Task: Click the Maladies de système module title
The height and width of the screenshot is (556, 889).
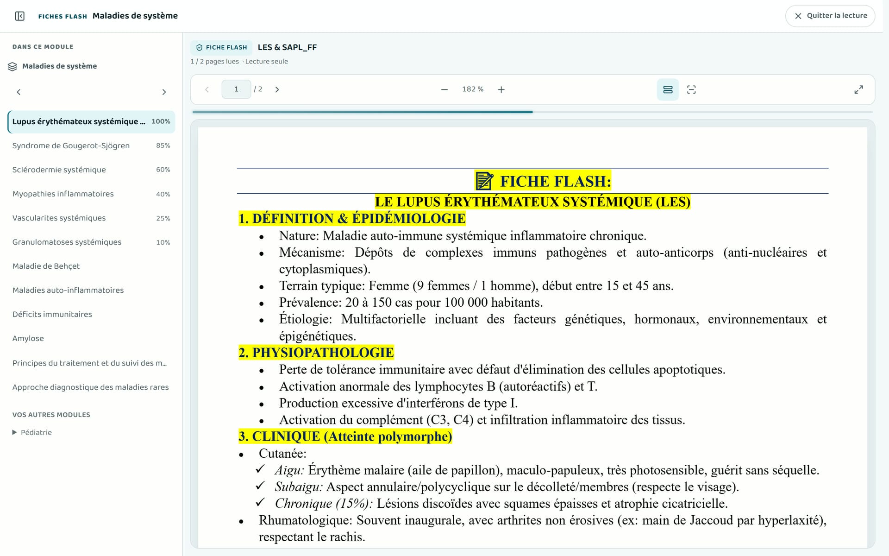Action: pos(59,66)
